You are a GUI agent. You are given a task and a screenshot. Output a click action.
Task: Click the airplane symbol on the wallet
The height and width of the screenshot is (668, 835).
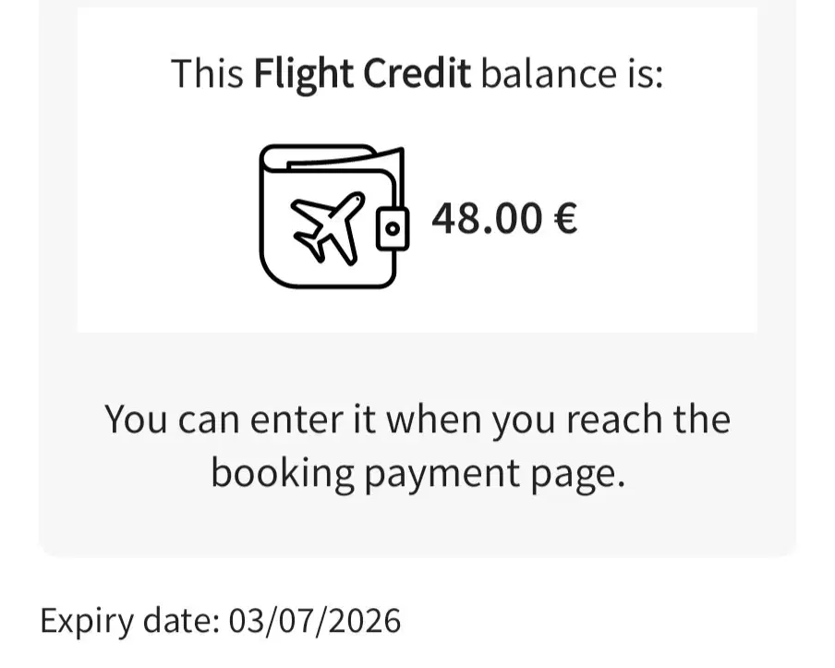[x=328, y=228]
